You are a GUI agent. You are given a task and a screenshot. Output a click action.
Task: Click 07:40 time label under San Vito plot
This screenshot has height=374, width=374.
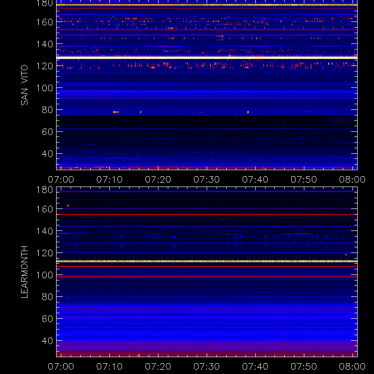pos(255,180)
